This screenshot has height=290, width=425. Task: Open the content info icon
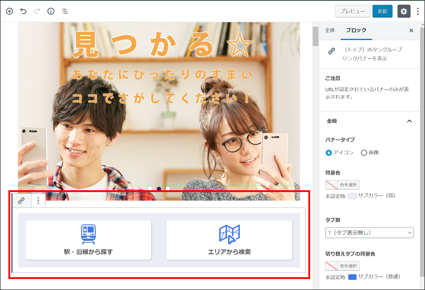tap(51, 11)
